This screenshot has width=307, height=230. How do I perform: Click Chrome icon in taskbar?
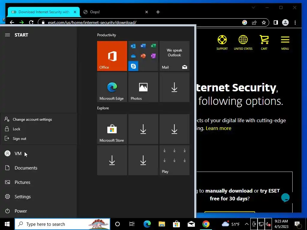pos(206,224)
